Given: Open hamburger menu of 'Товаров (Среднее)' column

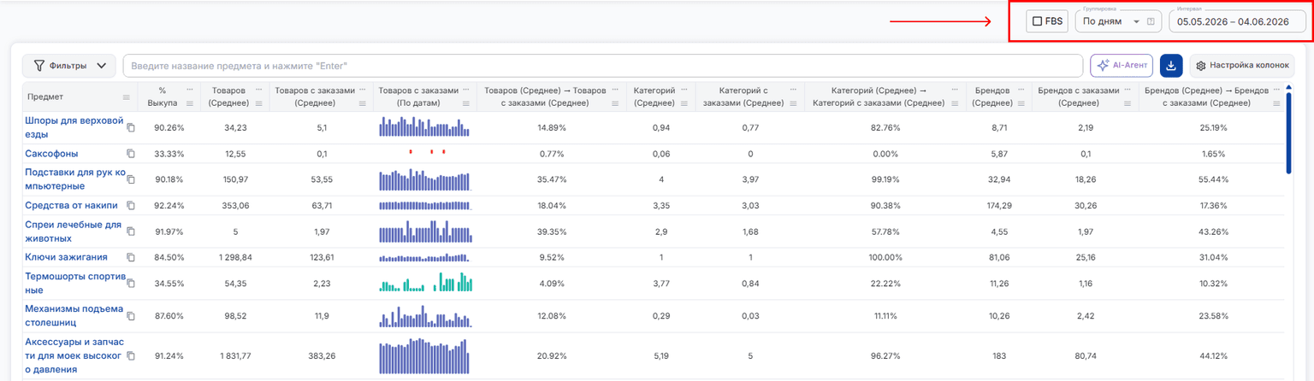Looking at the screenshot, I should (257, 103).
